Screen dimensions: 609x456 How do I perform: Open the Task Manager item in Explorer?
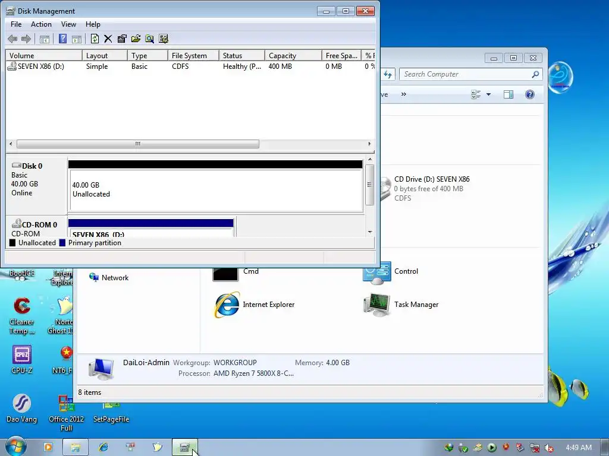click(401, 305)
